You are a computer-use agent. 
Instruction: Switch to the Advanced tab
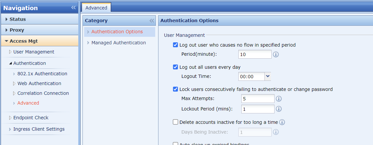(96, 8)
